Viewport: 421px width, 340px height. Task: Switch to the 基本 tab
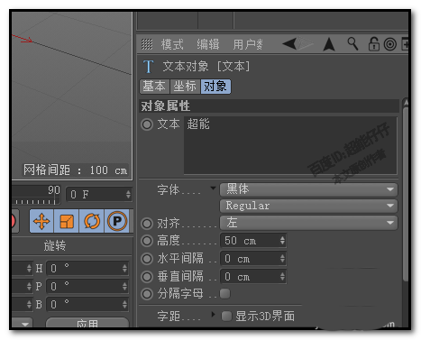[154, 87]
